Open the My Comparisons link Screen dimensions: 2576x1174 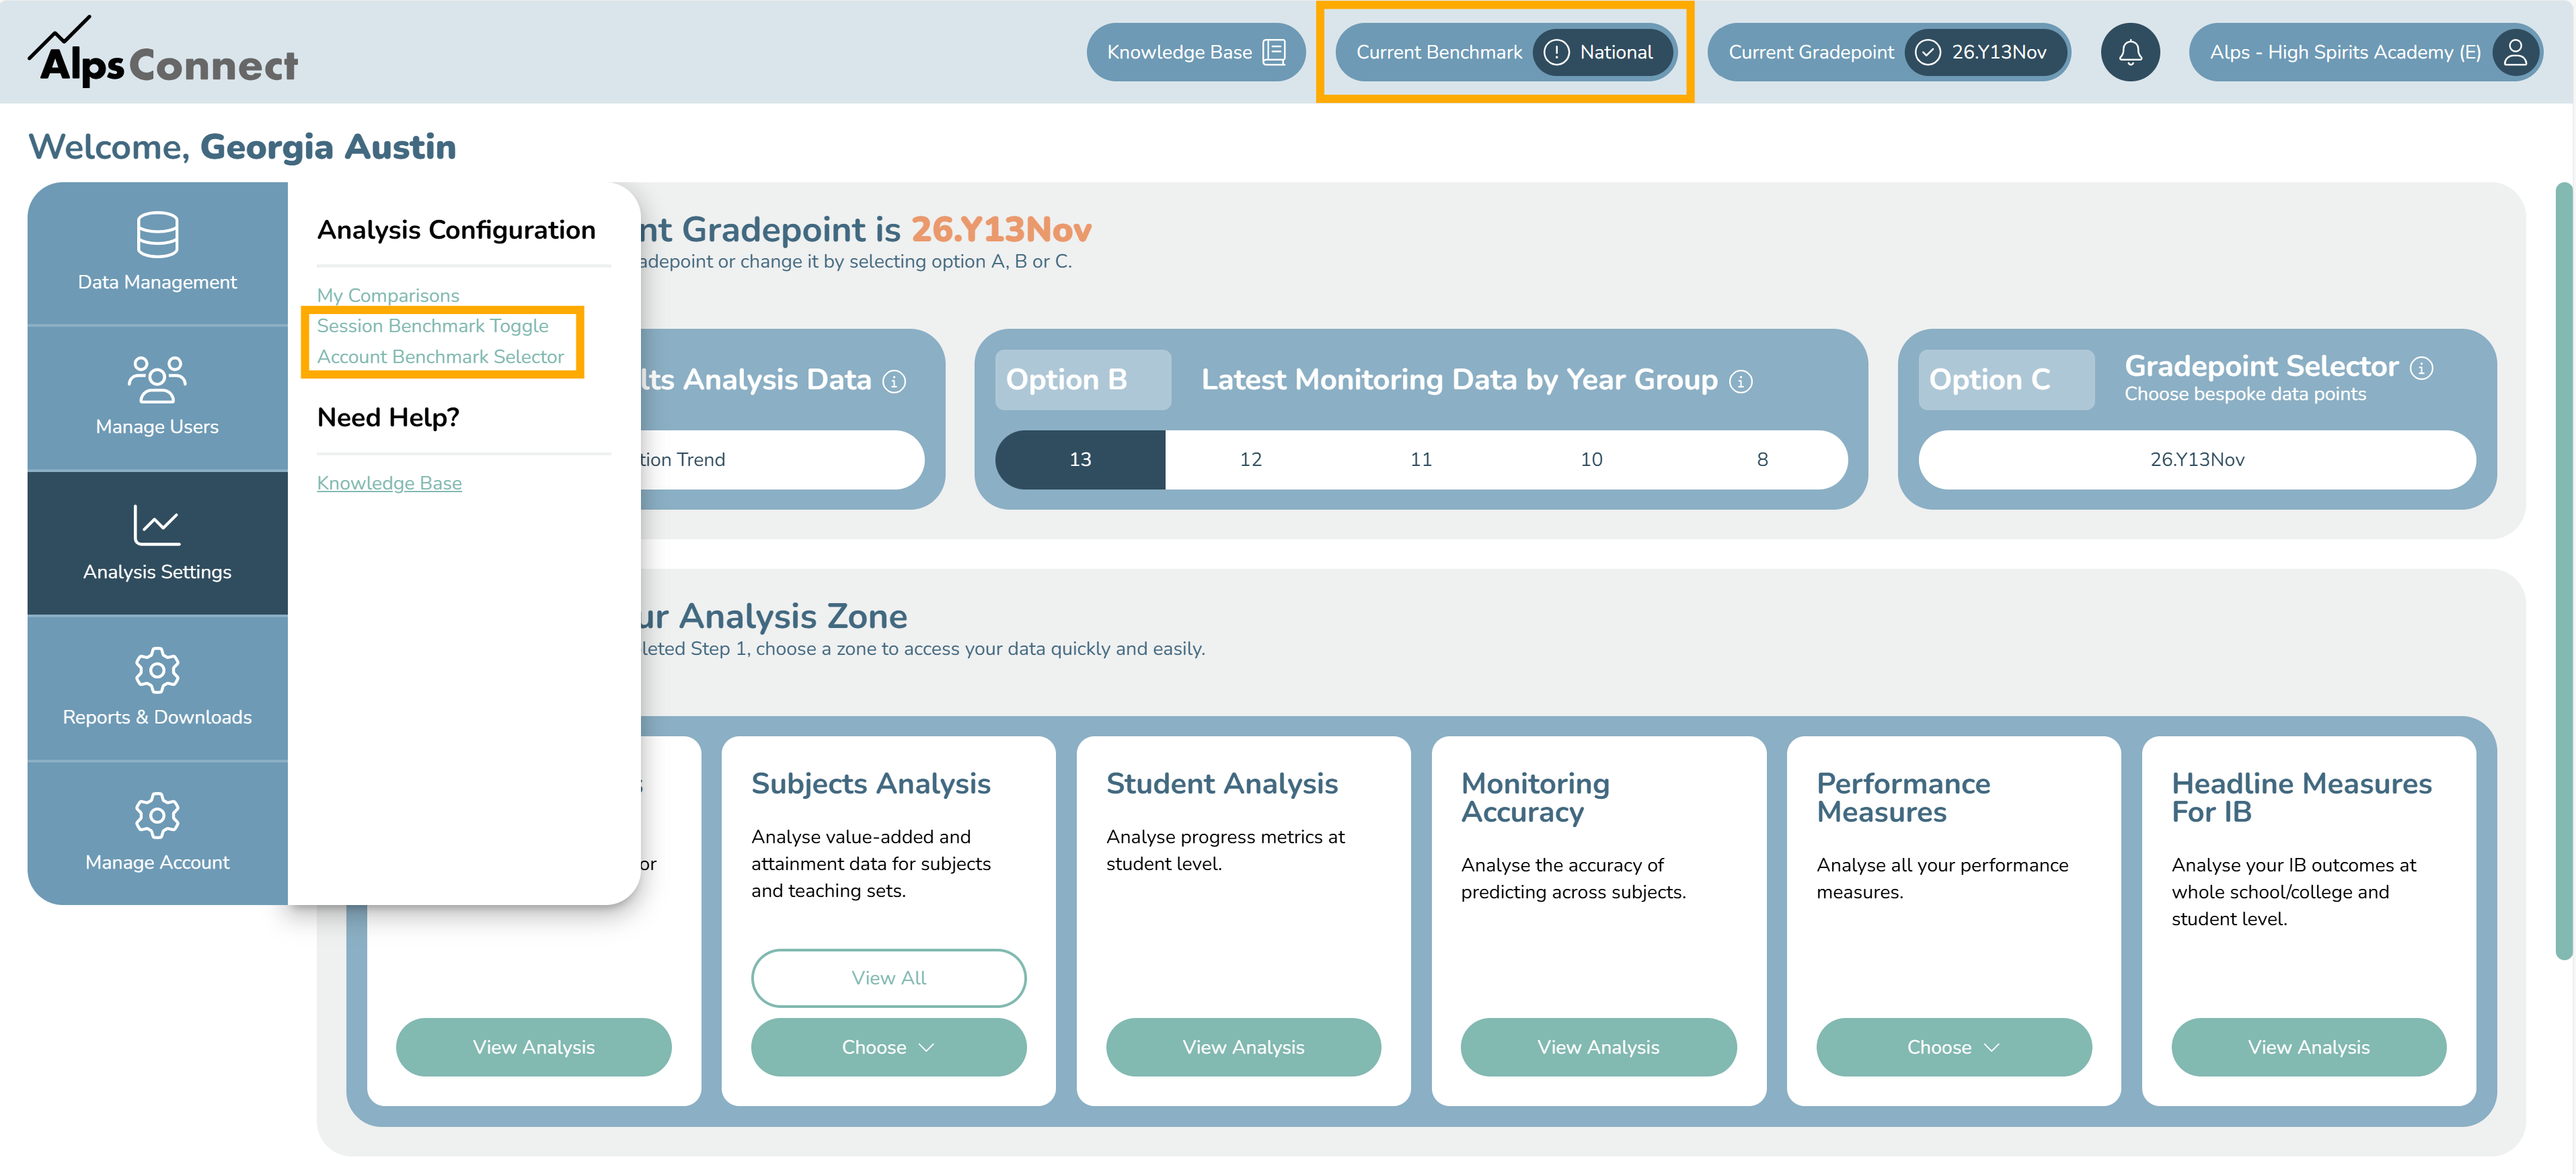point(388,295)
